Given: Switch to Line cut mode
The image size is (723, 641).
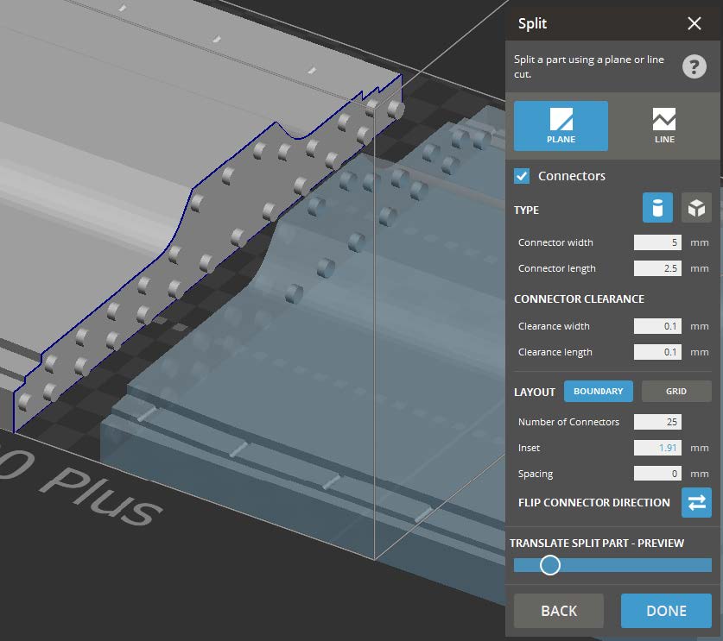Looking at the screenshot, I should coord(663,125).
